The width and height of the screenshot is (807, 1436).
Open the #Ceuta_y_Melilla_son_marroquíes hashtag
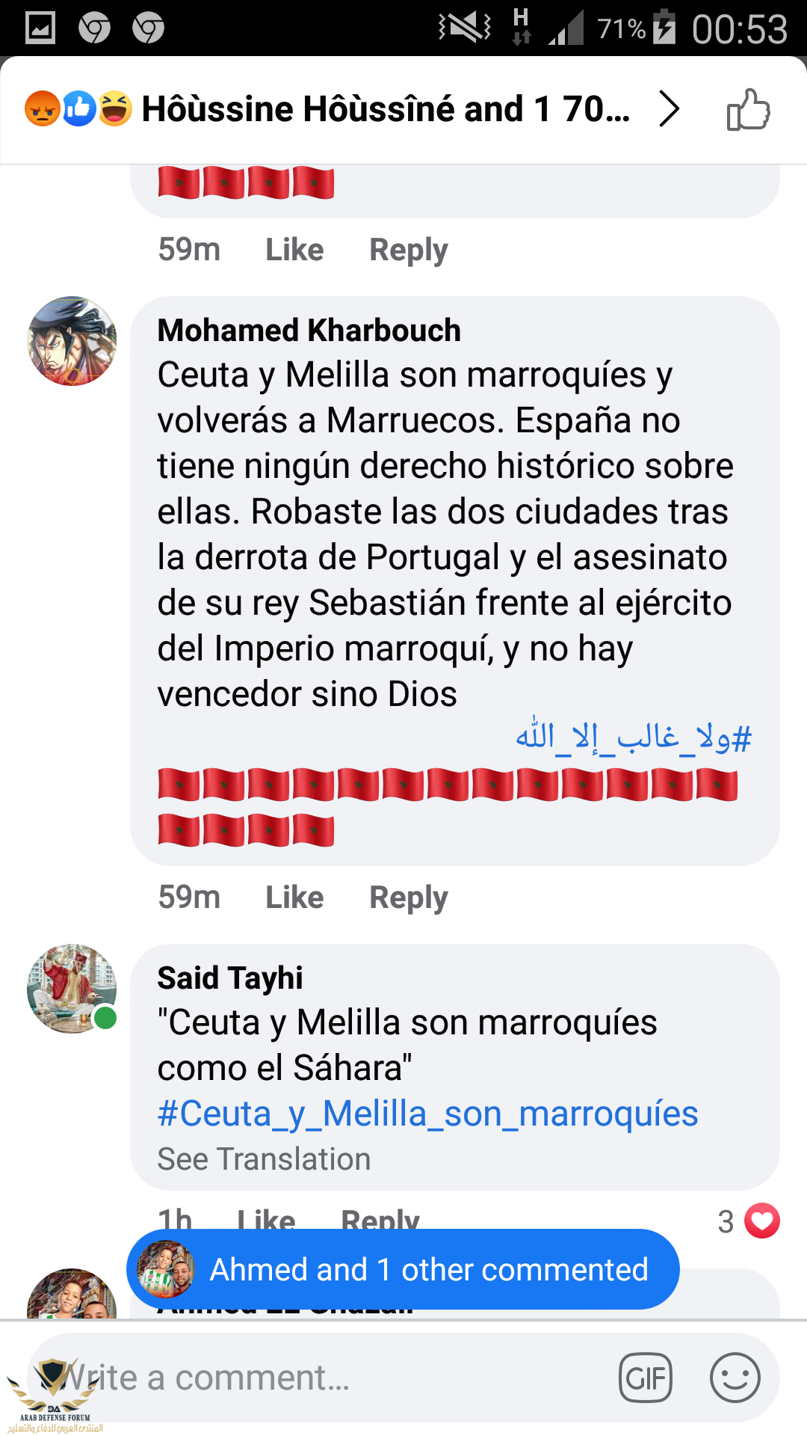click(x=427, y=1114)
